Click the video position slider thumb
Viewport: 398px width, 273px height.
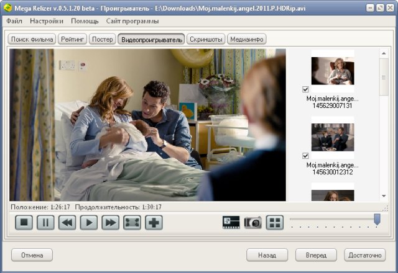click(377, 219)
